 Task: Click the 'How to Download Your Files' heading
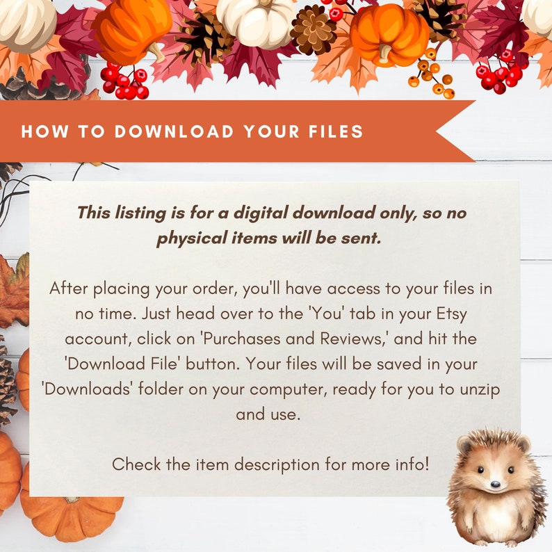pyautogui.click(x=192, y=131)
